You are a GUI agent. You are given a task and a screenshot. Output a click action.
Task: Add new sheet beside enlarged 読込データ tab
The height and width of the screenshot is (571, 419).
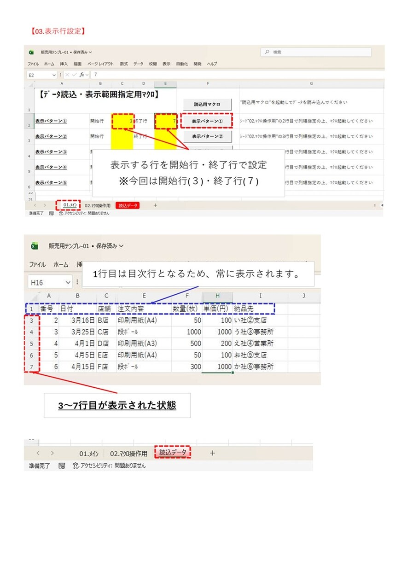(212, 453)
